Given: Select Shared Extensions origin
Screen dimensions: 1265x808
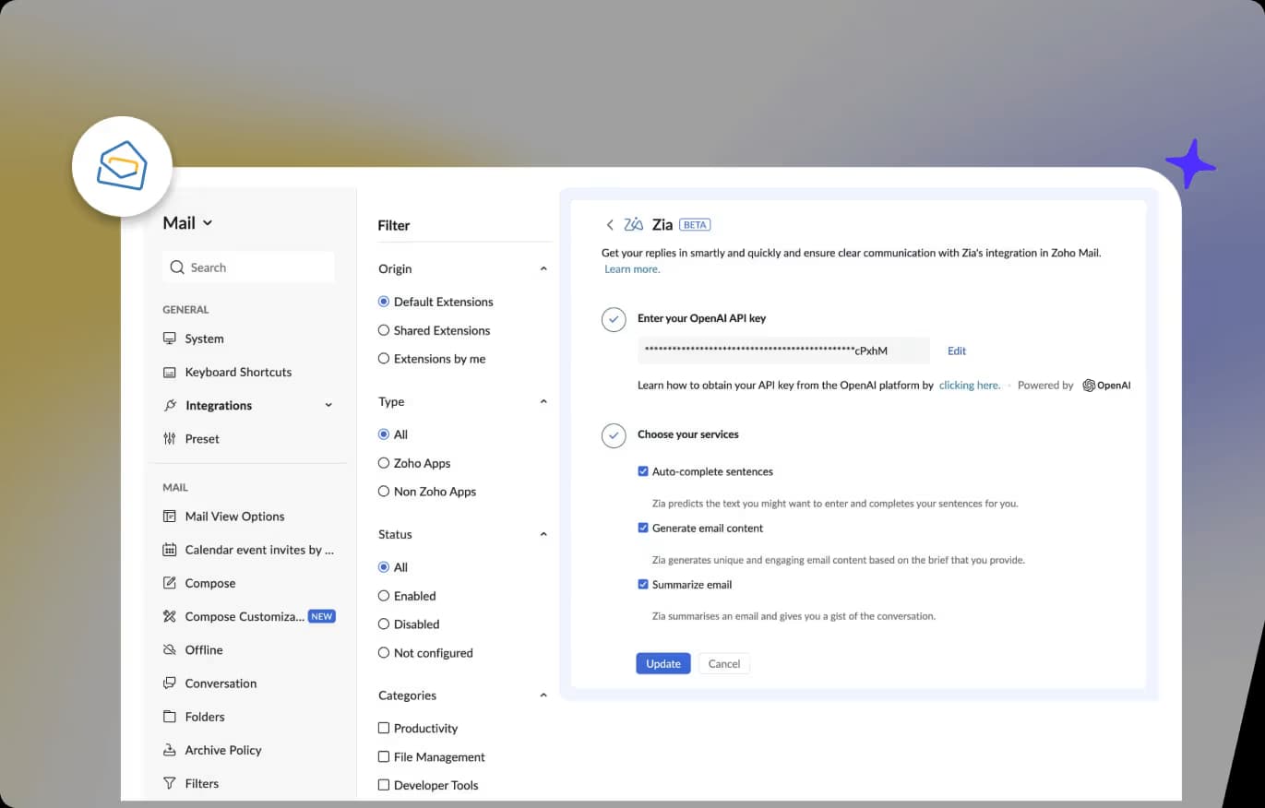Looking at the screenshot, I should coord(384,330).
